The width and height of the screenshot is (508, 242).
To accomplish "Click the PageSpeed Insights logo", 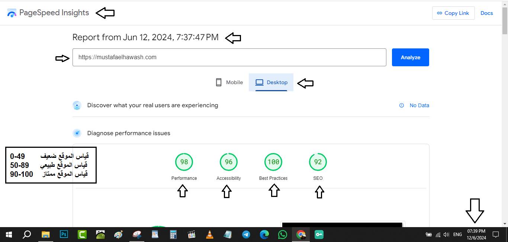I will click(12, 13).
